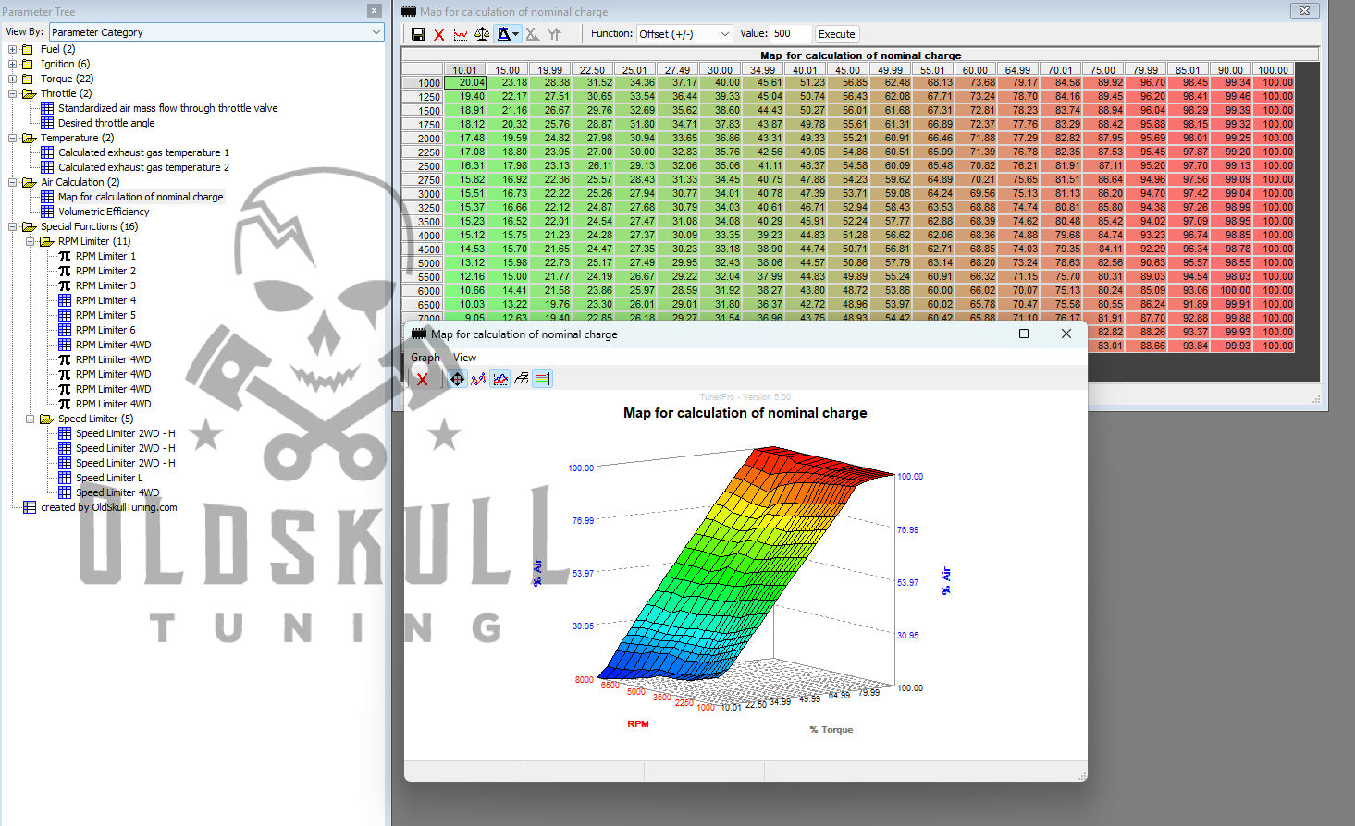
Task: Click the red X cancel icon in table toolbar
Action: [x=438, y=34]
